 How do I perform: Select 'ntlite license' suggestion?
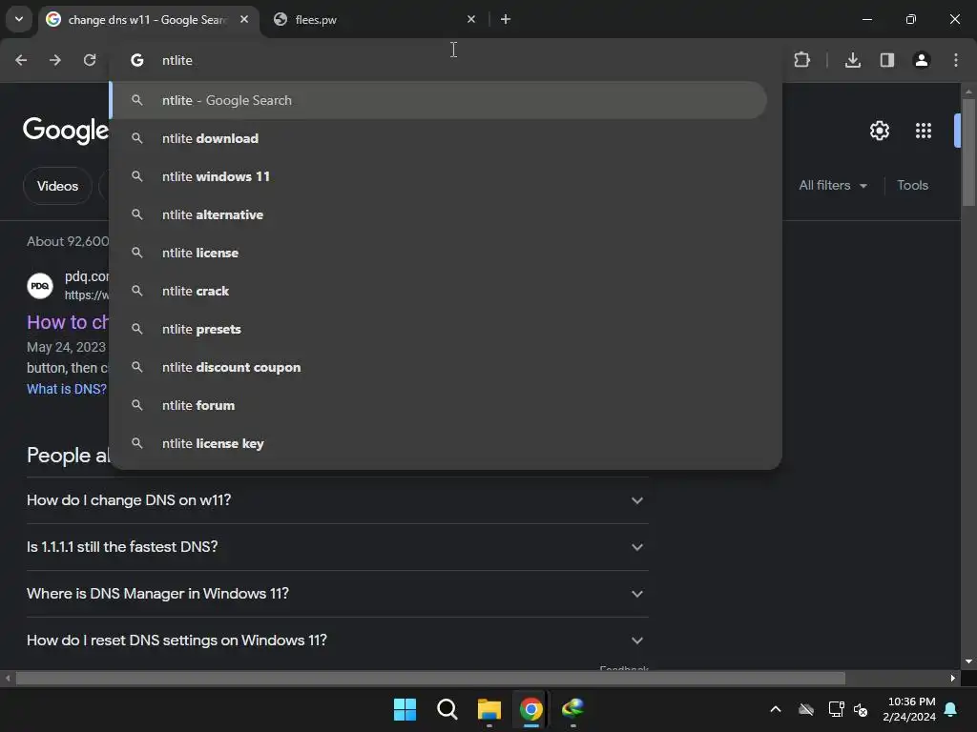tap(439, 253)
